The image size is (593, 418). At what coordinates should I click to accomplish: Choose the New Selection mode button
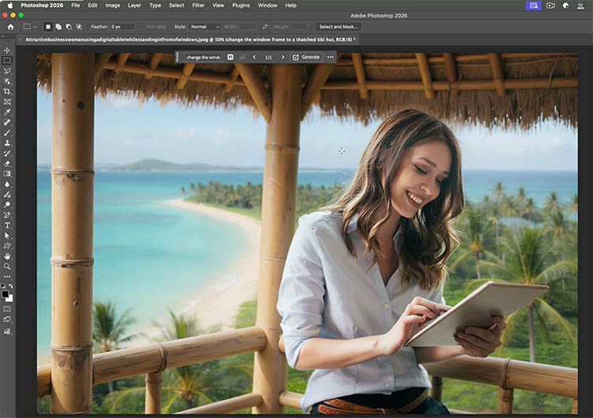point(47,26)
